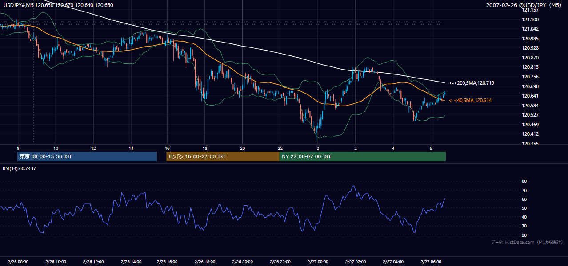Click the 121.100 price axis label
This screenshot has height=266, width=568.
click(530, 20)
